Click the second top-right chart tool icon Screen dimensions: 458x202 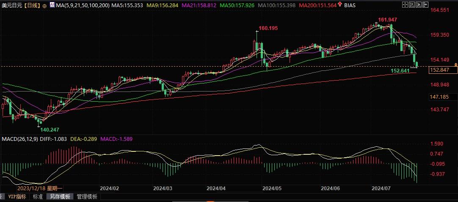pyautogui.click(x=412, y=5)
